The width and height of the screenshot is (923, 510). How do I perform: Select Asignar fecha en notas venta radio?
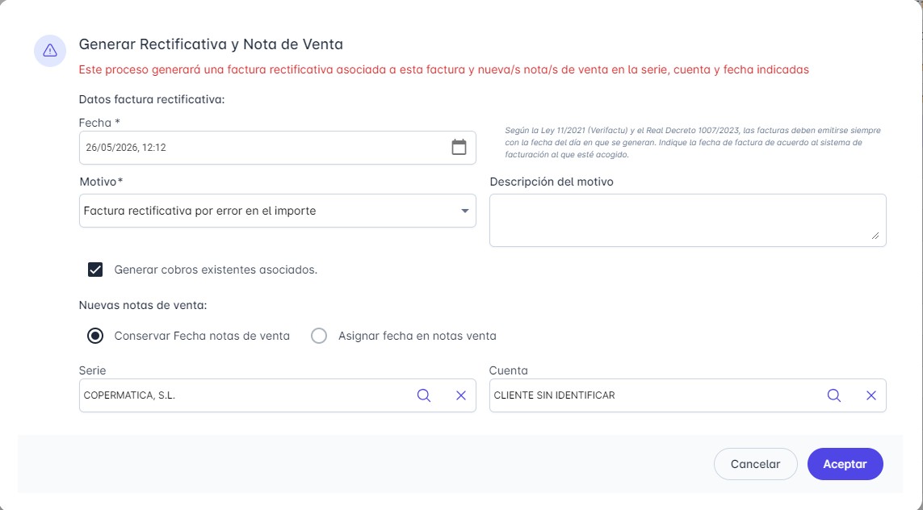(319, 336)
